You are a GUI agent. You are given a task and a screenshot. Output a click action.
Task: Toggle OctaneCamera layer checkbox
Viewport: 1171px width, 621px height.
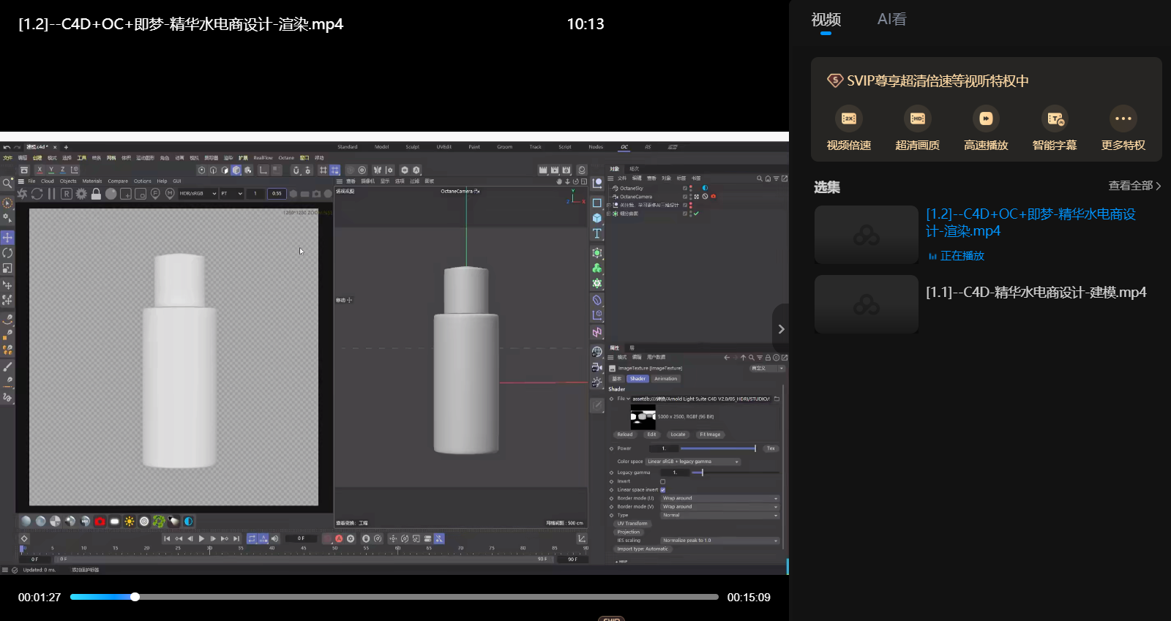686,197
